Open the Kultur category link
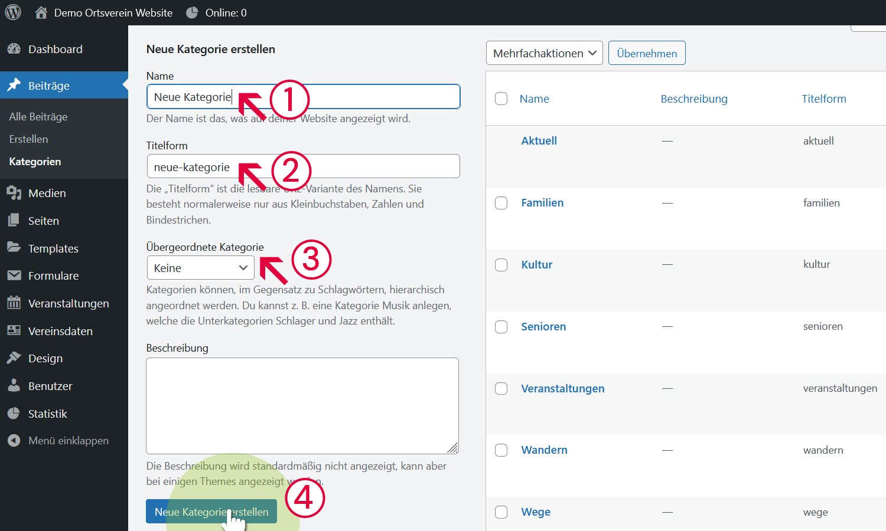The width and height of the screenshot is (886, 531). pyautogui.click(x=536, y=264)
